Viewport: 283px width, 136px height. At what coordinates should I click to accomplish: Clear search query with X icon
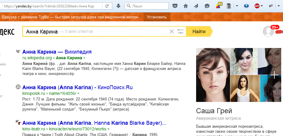(x=172, y=32)
